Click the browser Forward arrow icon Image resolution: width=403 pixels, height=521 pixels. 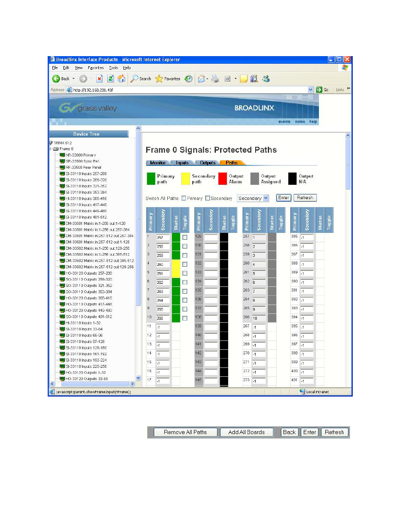tap(83, 78)
